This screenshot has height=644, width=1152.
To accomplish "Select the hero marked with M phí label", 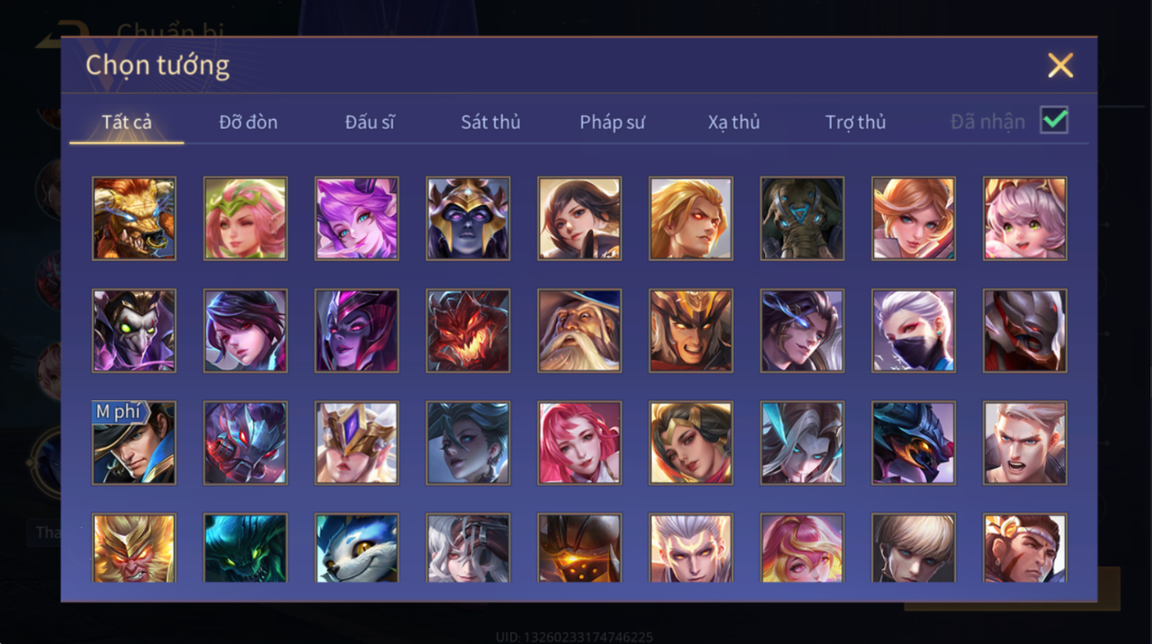I will click(134, 443).
